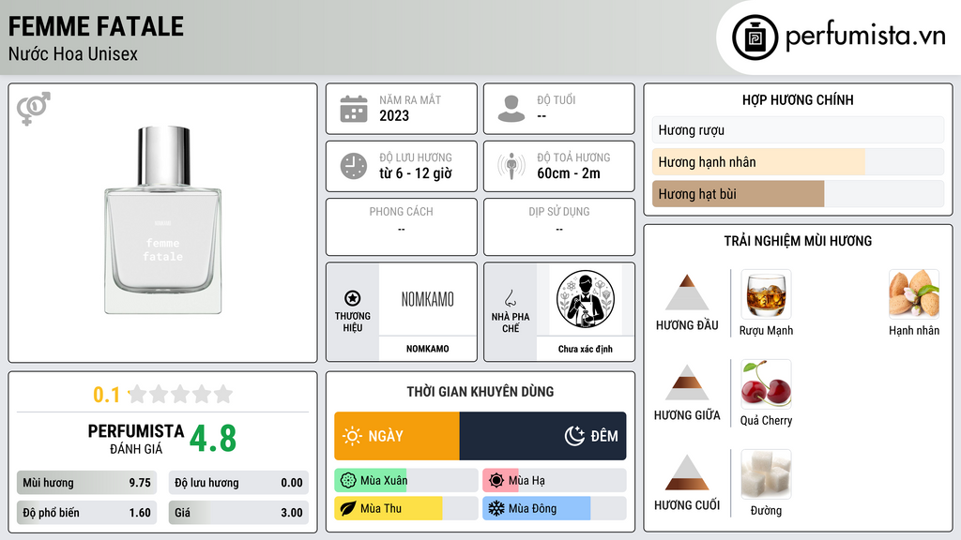
Task: Click the moon icon in Đêm bar
Action: pyautogui.click(x=574, y=436)
